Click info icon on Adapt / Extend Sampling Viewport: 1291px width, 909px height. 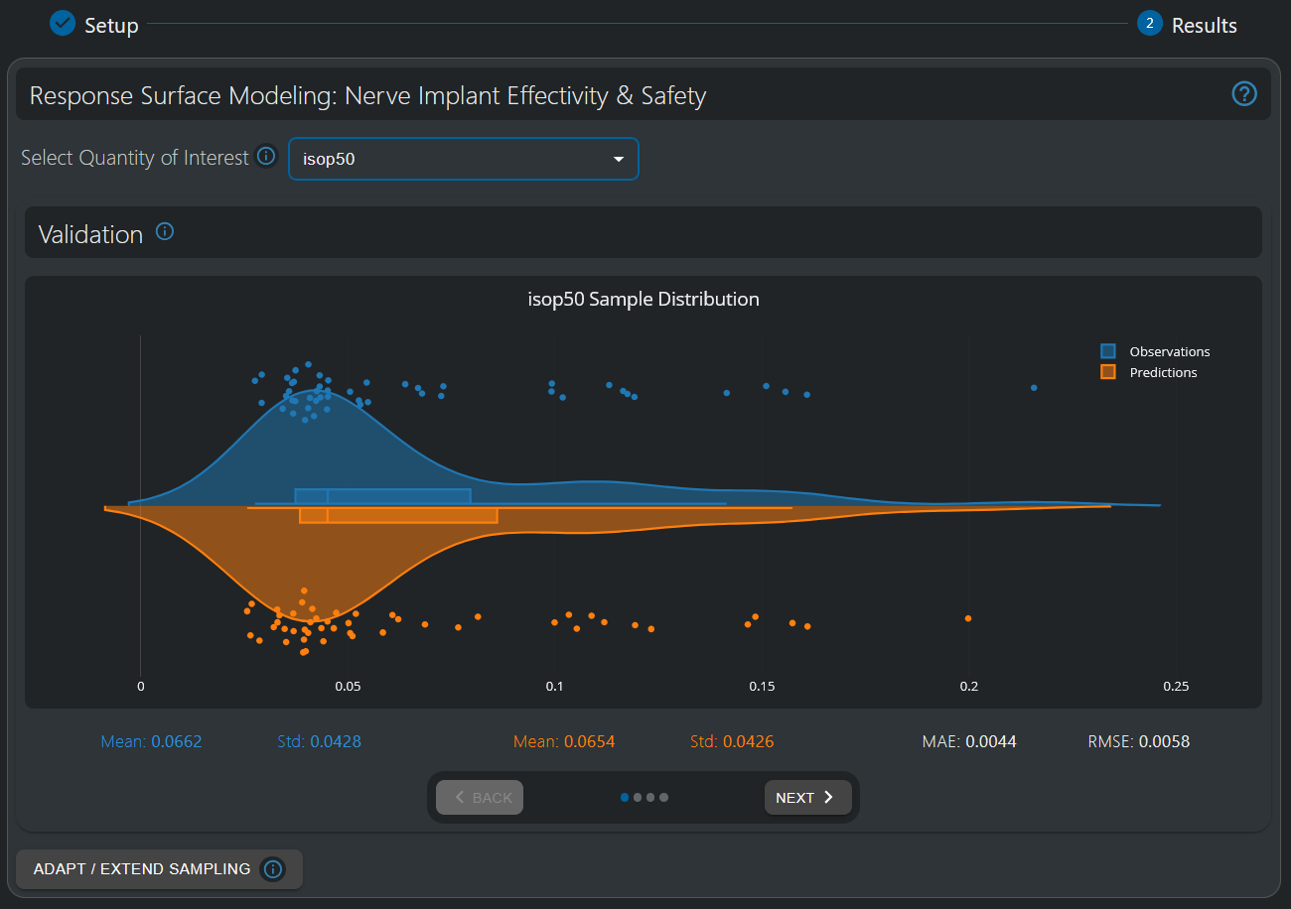click(x=273, y=869)
